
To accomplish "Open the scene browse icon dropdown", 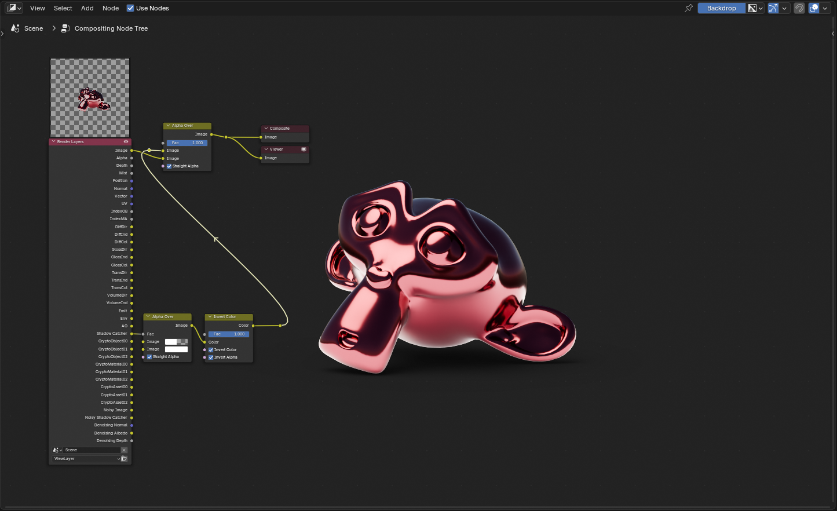I will pyautogui.click(x=57, y=450).
